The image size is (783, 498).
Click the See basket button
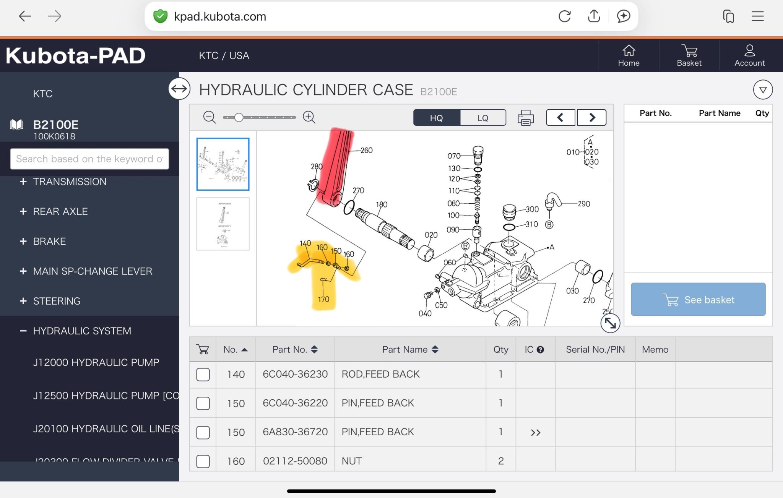pos(698,300)
